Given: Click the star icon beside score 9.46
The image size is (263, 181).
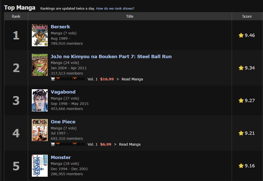Looking at the screenshot, I should coord(241,35).
